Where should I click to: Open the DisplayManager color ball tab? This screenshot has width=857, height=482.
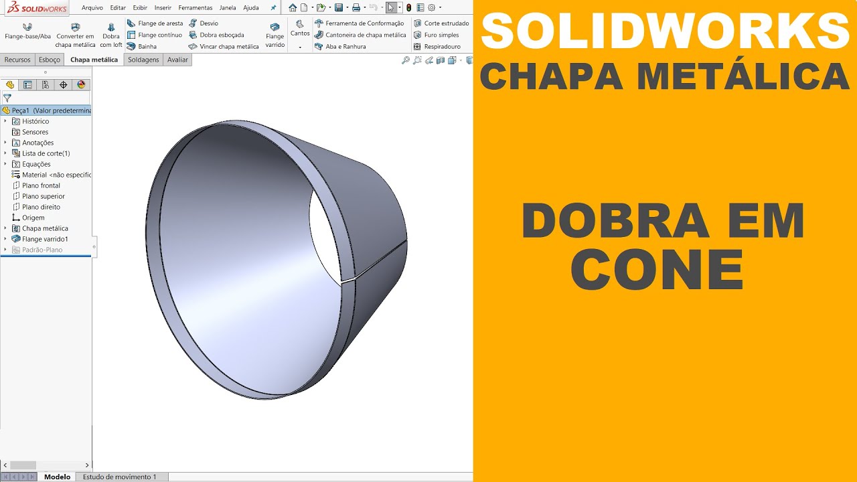82,85
